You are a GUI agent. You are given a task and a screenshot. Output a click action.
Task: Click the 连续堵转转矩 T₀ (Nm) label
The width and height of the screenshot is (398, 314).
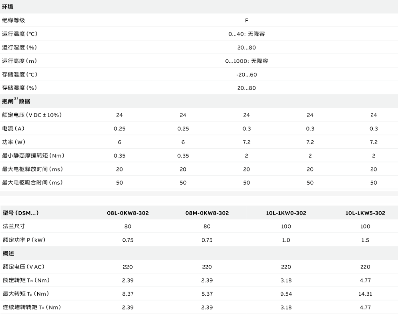coord(32,307)
